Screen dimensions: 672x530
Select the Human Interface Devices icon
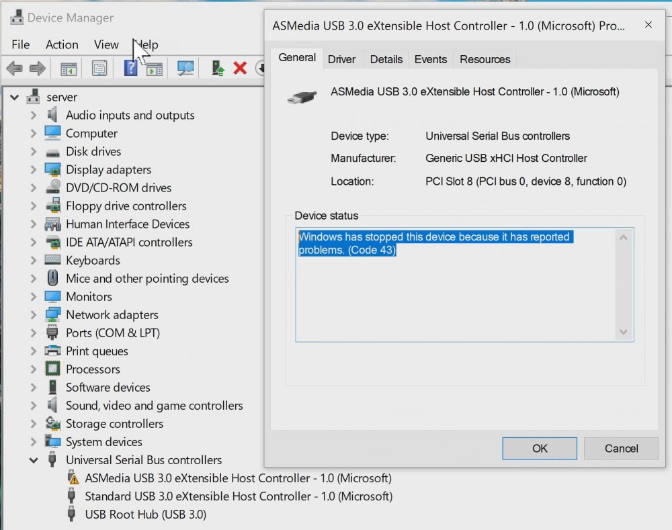pyautogui.click(x=52, y=224)
